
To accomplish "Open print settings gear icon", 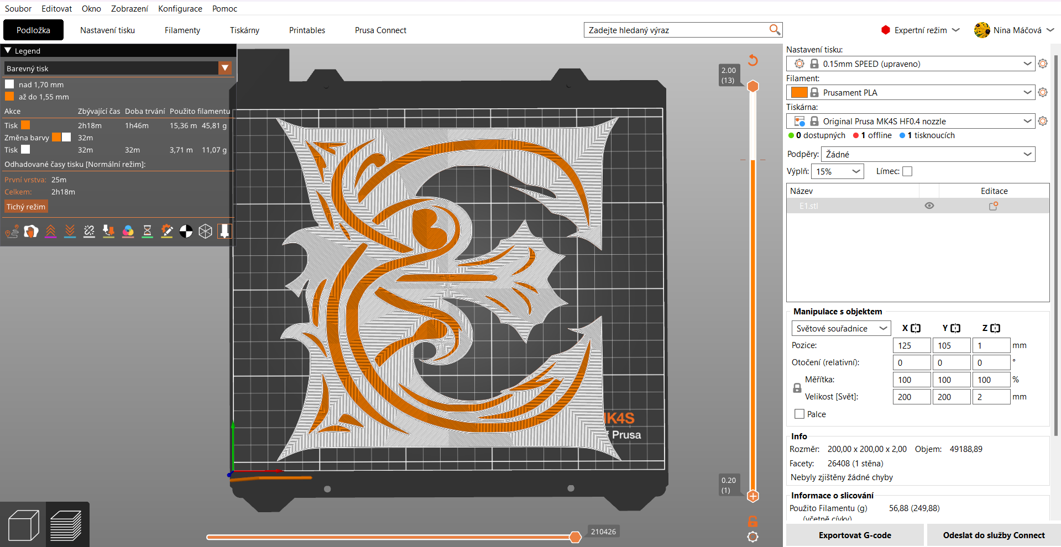I will (1043, 64).
